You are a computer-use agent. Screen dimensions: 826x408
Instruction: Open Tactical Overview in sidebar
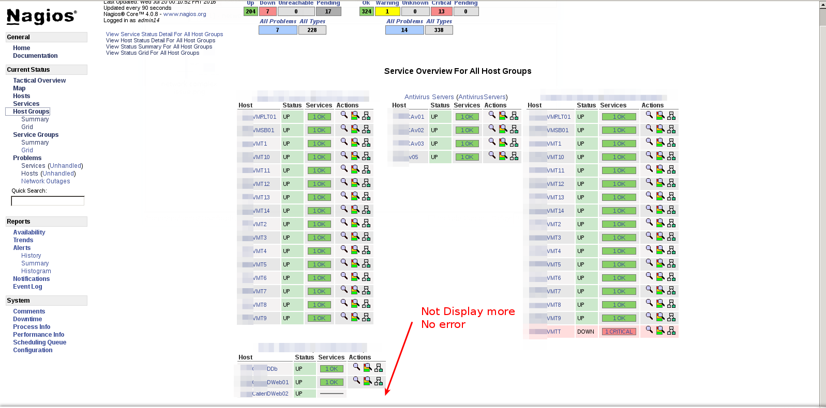39,81
